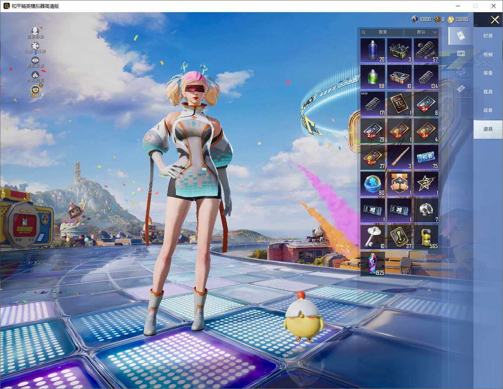Select the spring item with count 134

click(426, 77)
